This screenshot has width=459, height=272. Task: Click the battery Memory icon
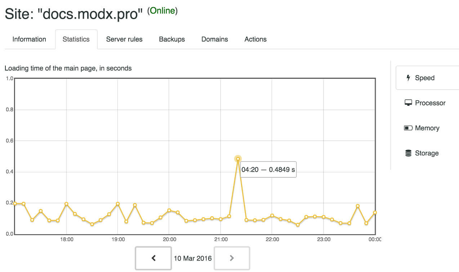point(408,128)
